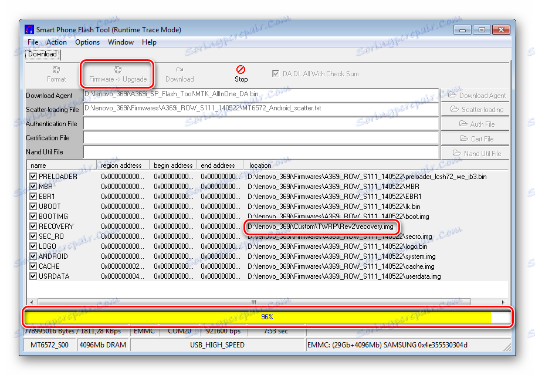This screenshot has height=375, width=535.
Task: Click the USB_HIGH_SPEED status cell
Action: click(217, 345)
